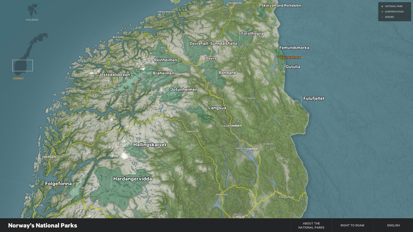Select the Norway mini-map region box

click(22, 65)
